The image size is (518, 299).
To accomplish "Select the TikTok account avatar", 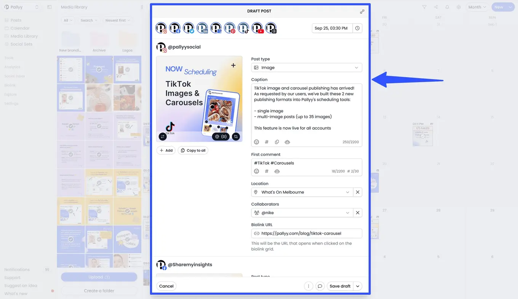I will point(244,28).
